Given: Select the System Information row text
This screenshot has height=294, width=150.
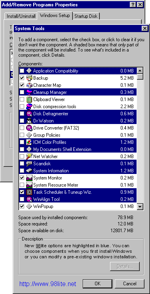Looking at the screenshot, I should (51, 171).
